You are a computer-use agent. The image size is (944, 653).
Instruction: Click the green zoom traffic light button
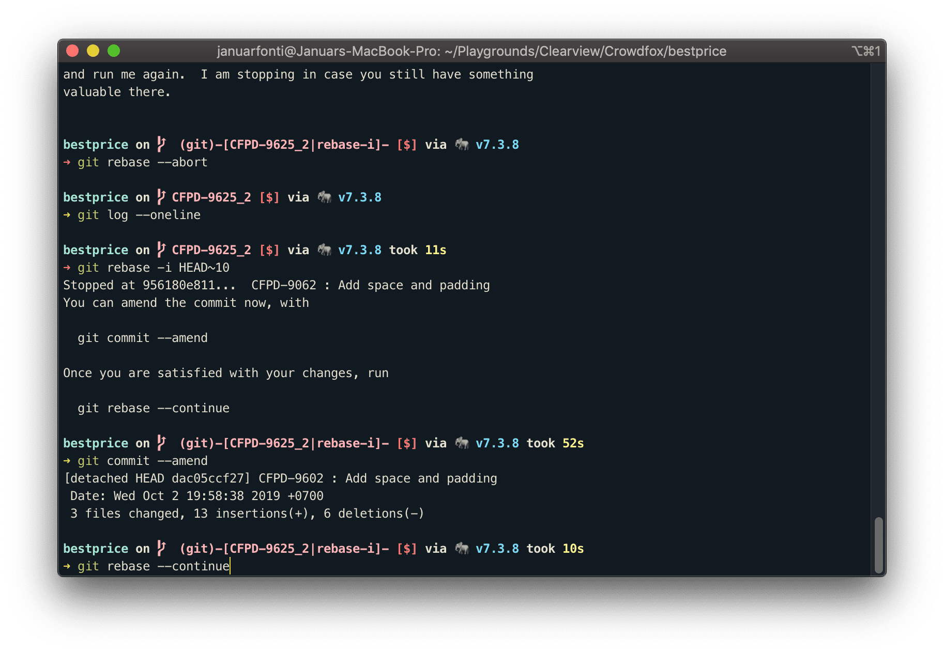113,51
